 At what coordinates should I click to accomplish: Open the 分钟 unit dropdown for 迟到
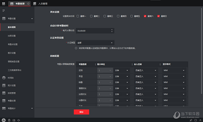tap(121, 70)
